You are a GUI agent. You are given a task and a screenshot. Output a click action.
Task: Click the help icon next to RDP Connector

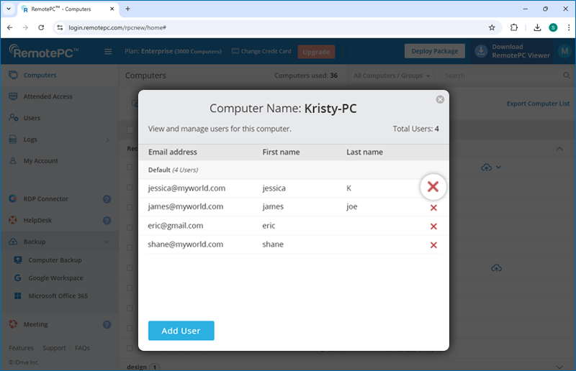tap(107, 199)
